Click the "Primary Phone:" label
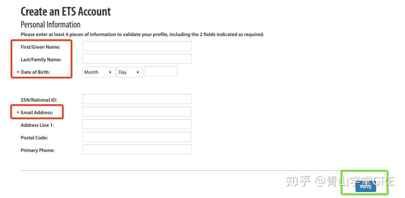405x198 pixels. [x=37, y=150]
